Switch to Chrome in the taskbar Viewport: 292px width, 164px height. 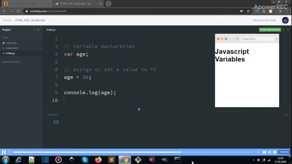[x=125, y=160]
